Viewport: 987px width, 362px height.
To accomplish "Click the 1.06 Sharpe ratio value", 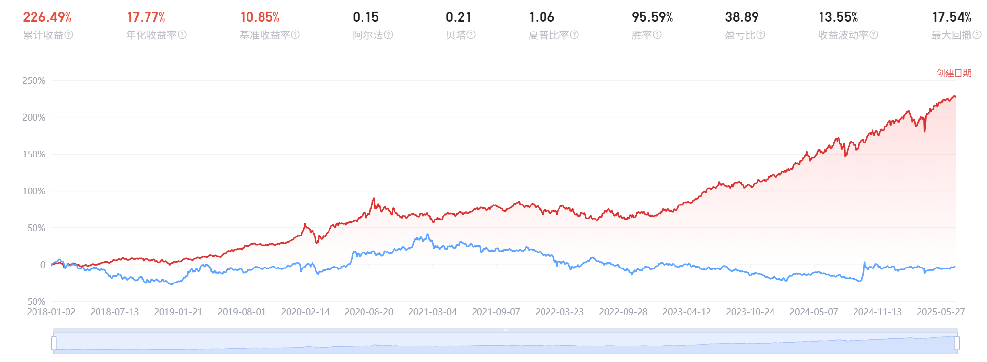I will click(x=542, y=17).
